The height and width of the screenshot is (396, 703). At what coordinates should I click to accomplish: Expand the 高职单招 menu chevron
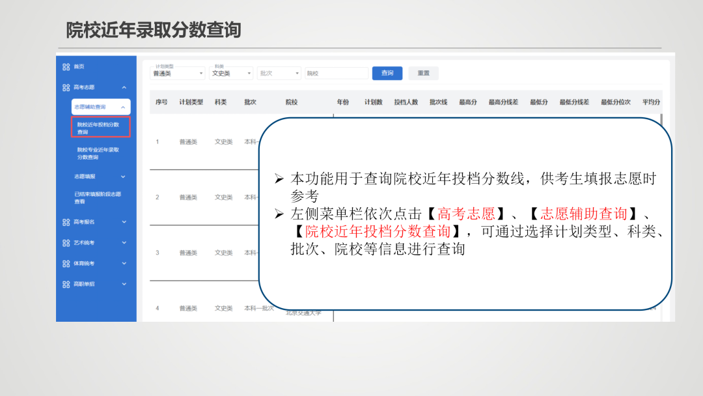124,284
